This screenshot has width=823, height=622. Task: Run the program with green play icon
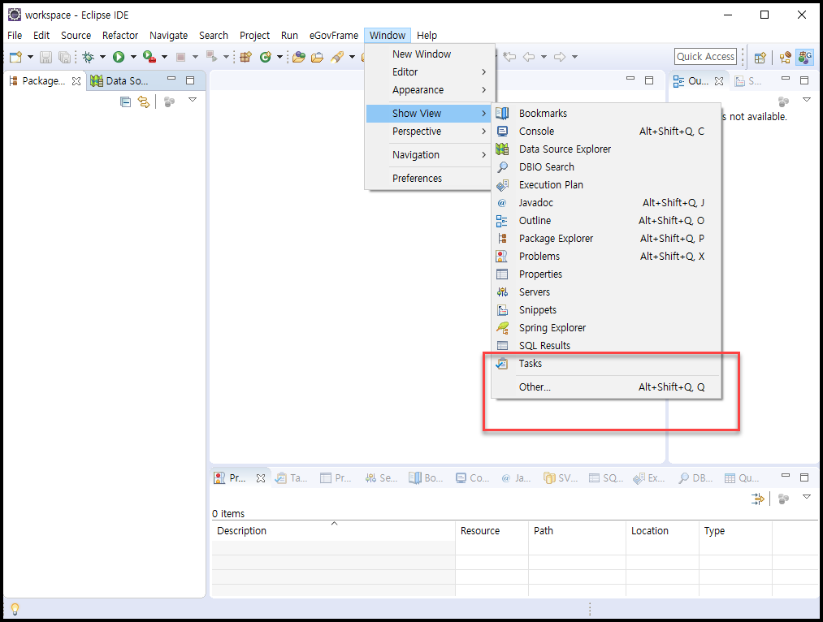pyautogui.click(x=119, y=57)
